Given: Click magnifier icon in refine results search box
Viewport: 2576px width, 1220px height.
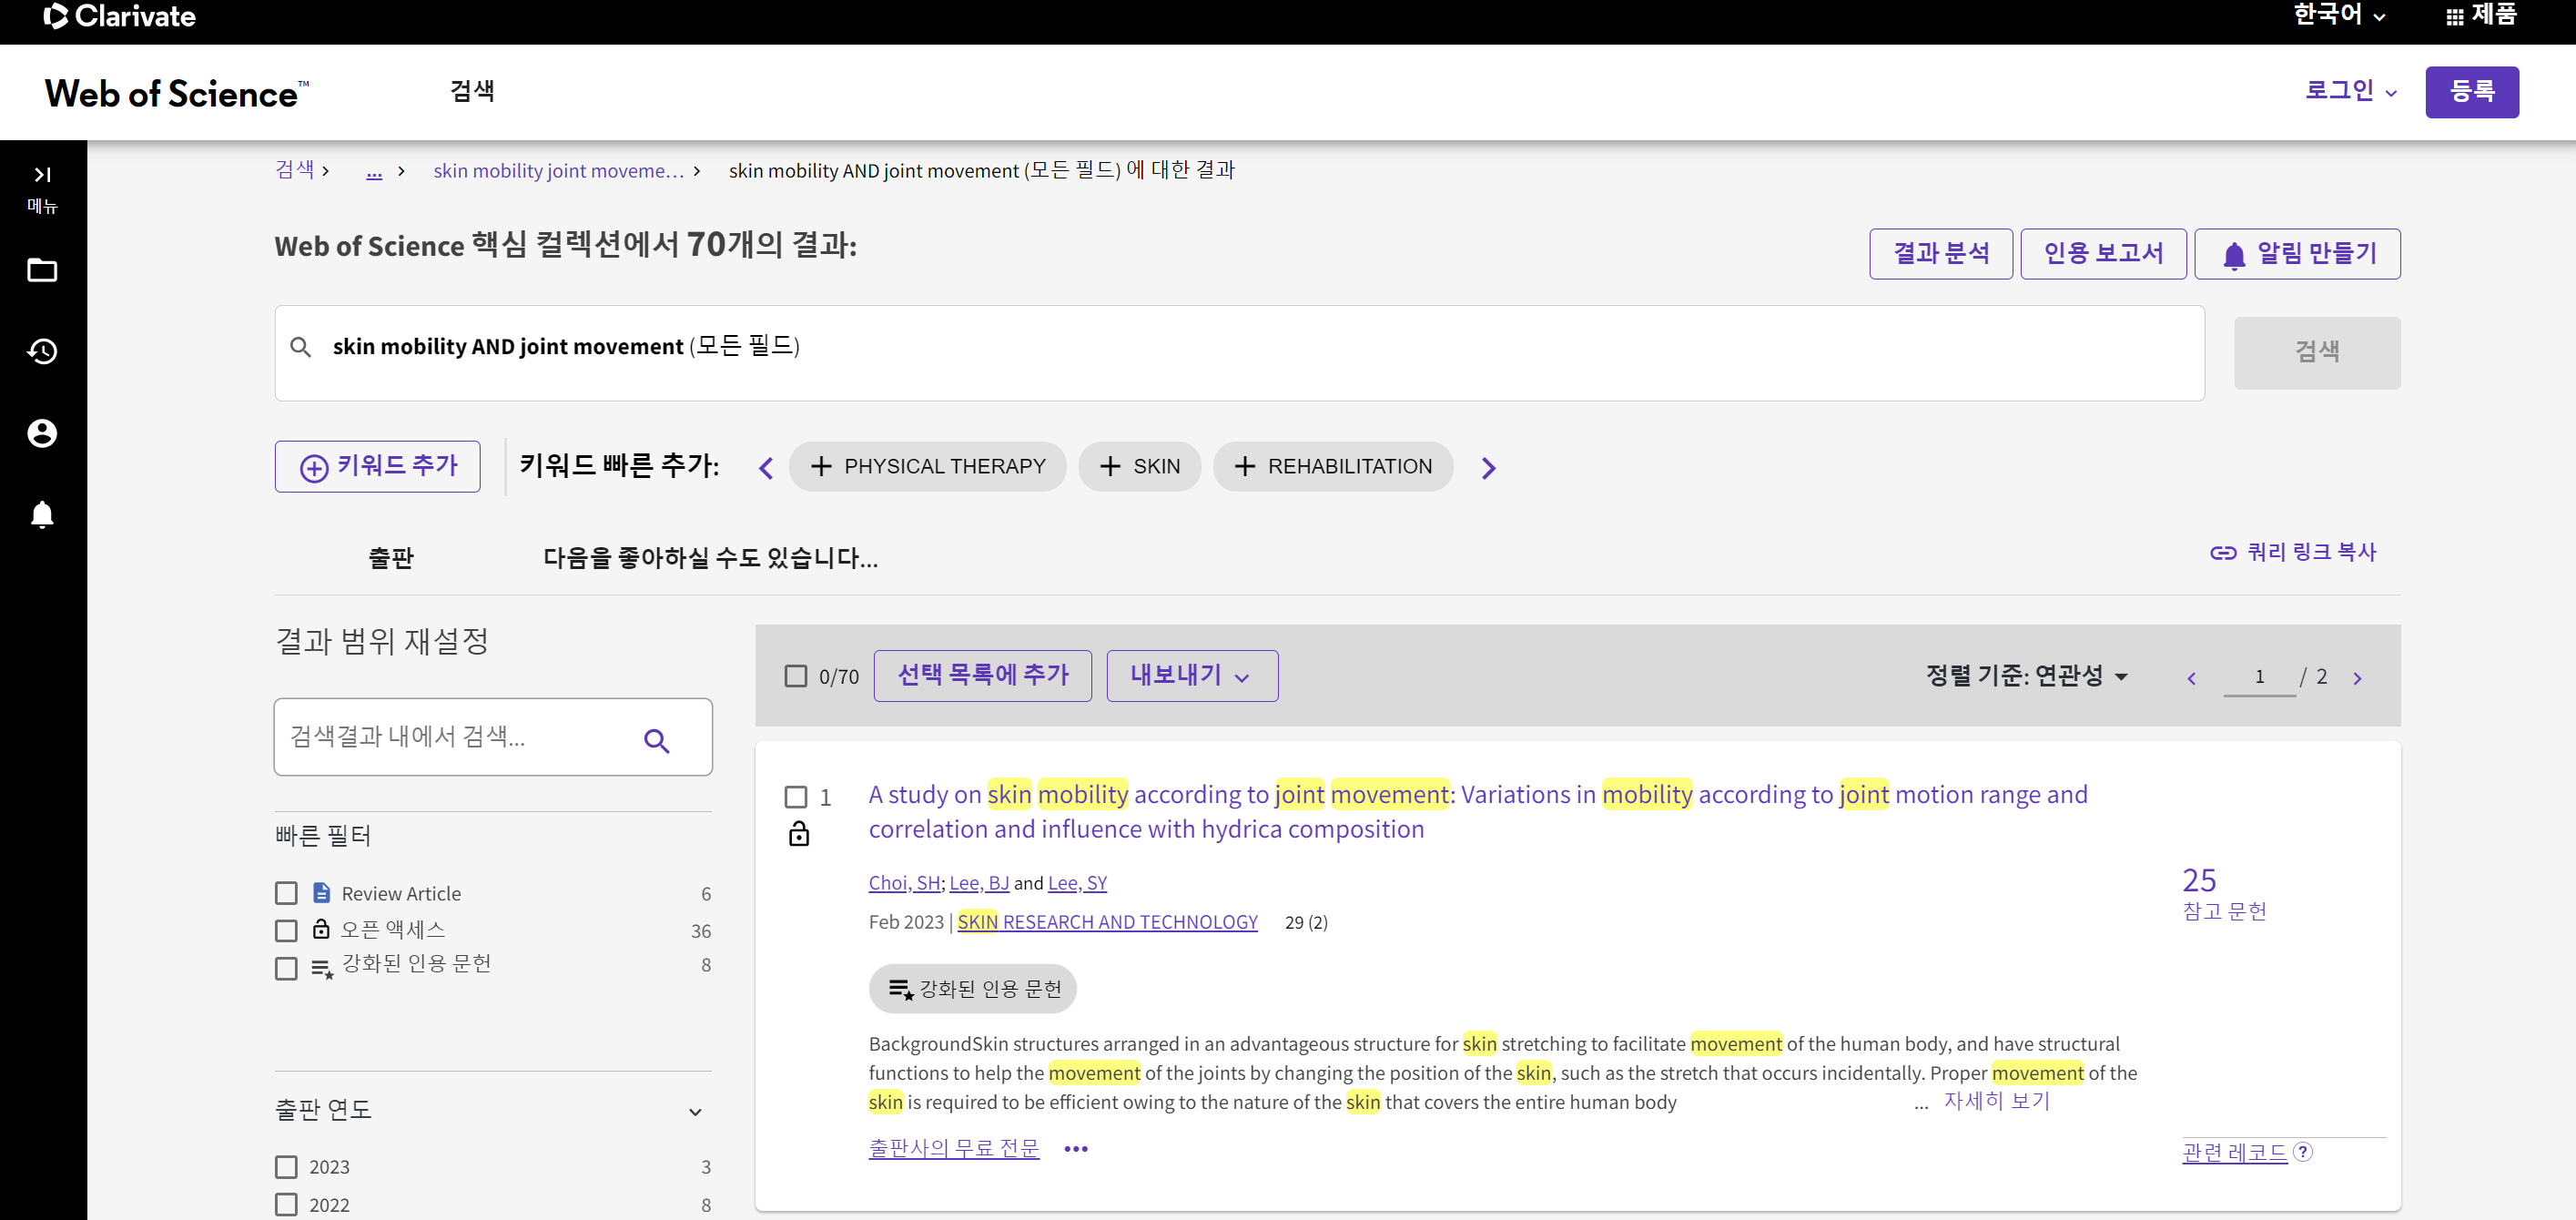Looking at the screenshot, I should coord(656,740).
